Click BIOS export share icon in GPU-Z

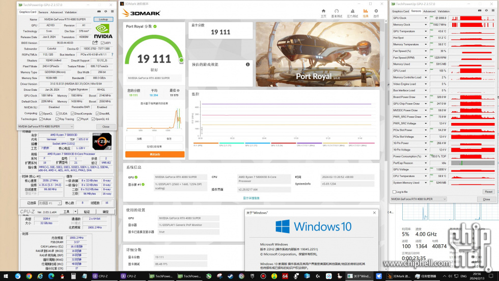click(x=95, y=42)
